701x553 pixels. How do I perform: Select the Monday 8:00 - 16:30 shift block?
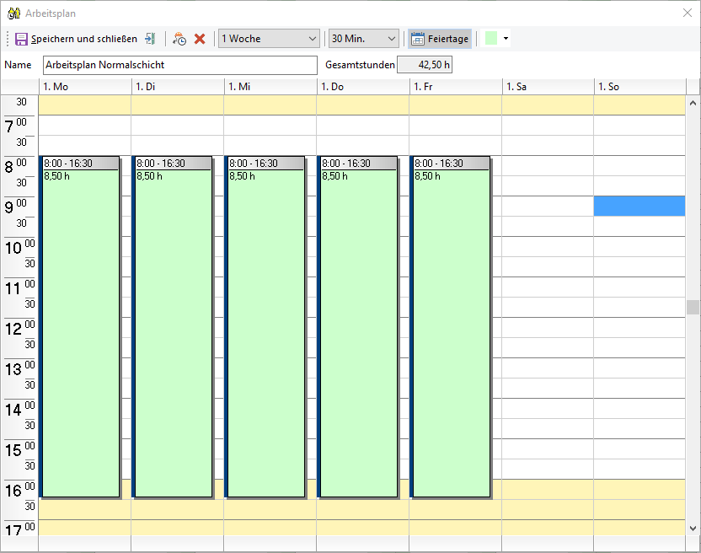coord(81,326)
